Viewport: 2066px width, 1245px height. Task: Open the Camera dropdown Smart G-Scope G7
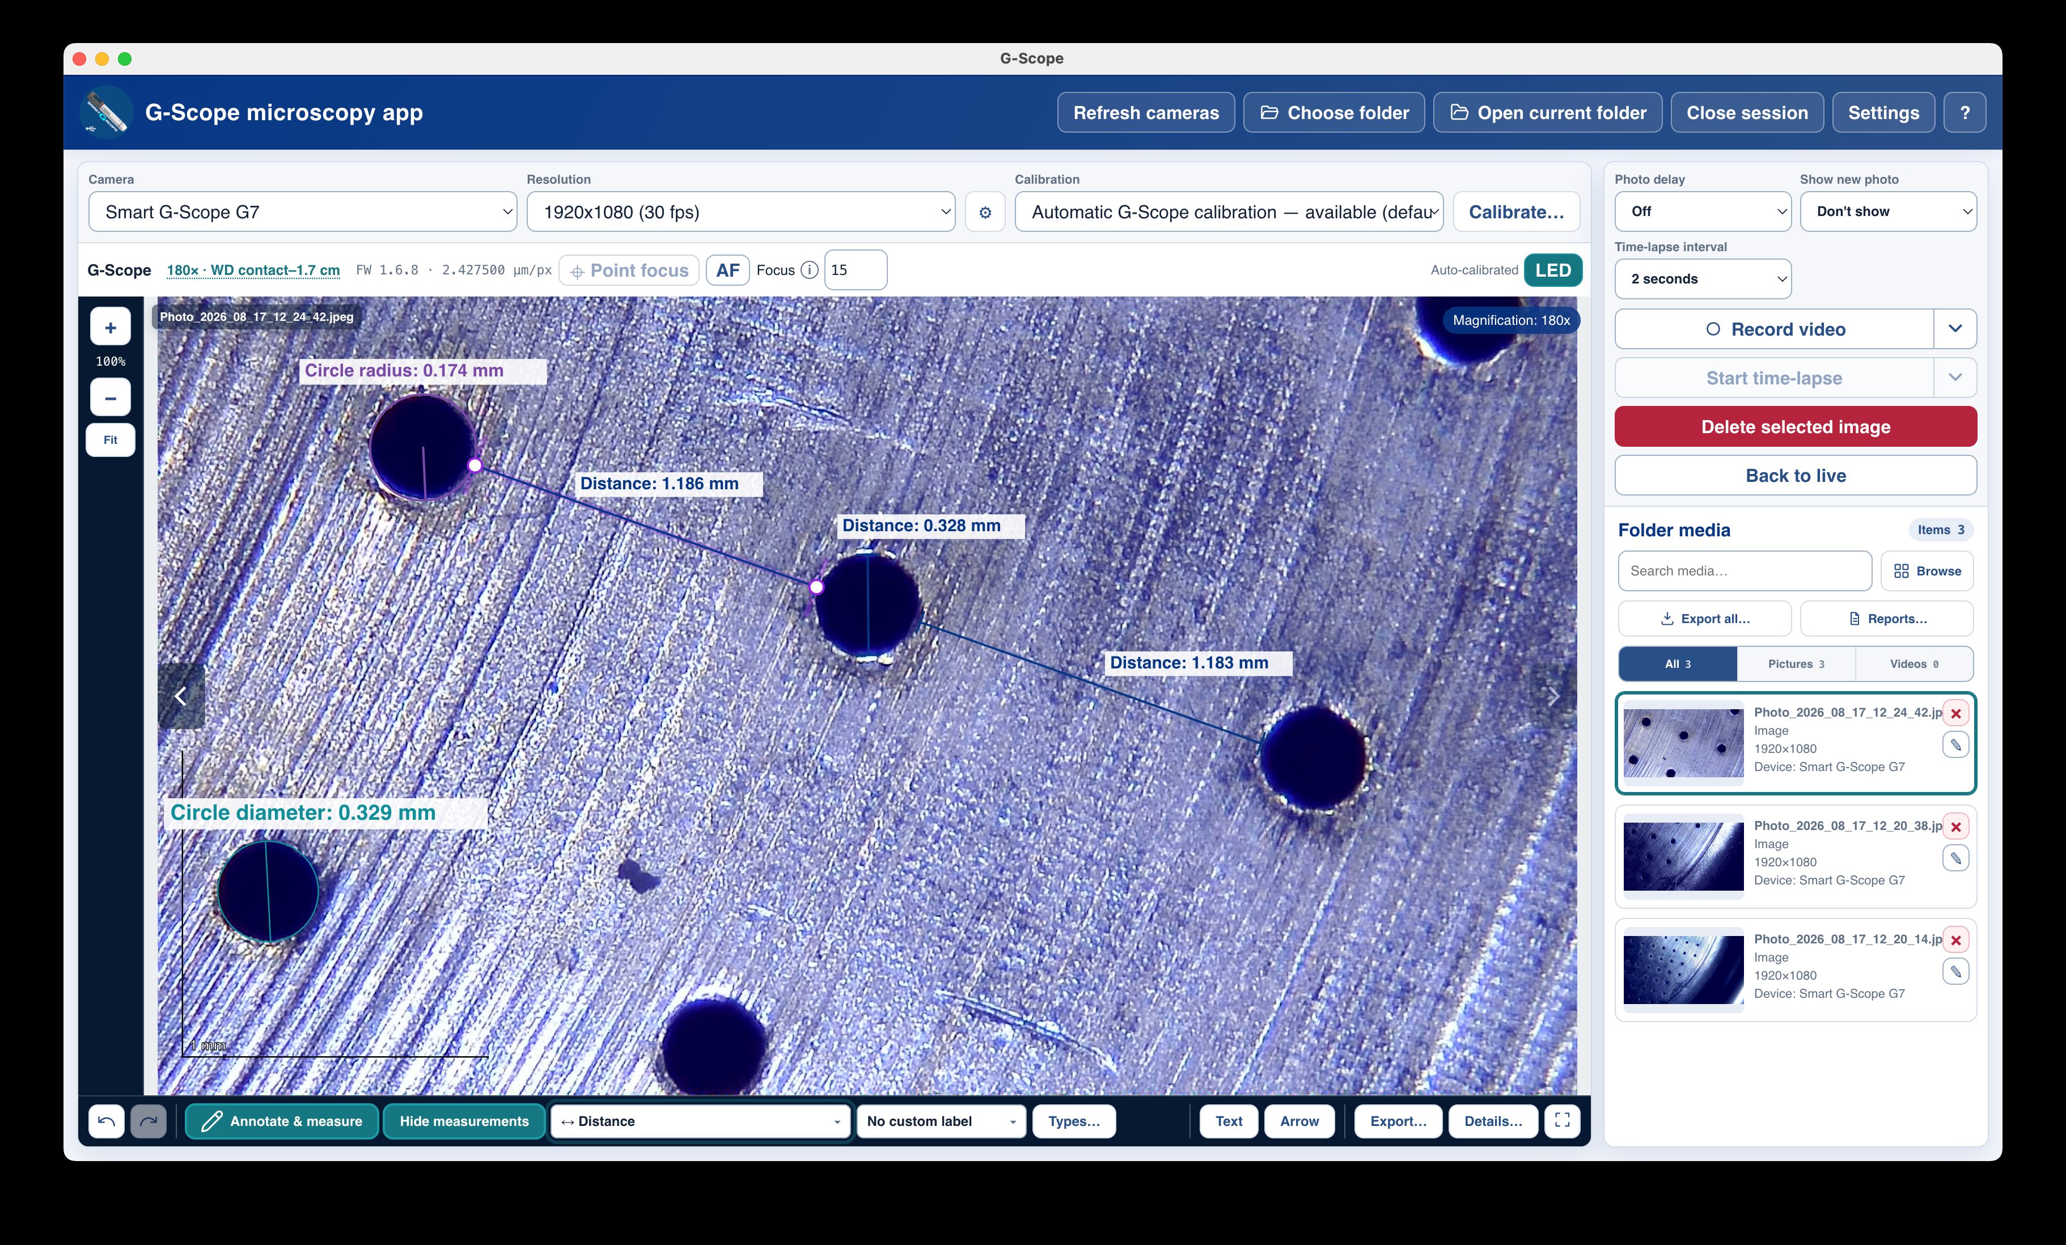tap(303, 212)
